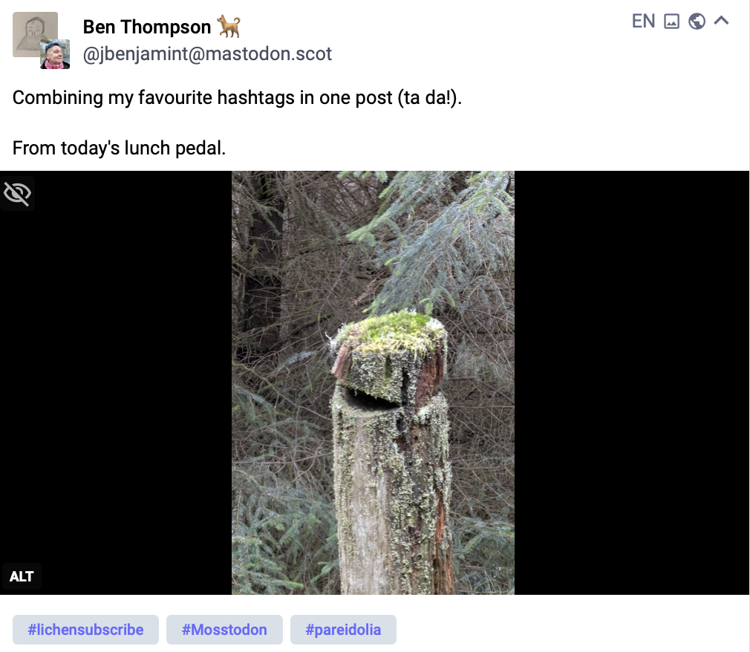Open the ALT text badge
Screen dimensions: 750x652
pyautogui.click(x=22, y=576)
